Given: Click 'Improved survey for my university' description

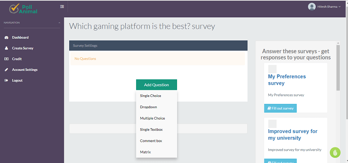Looking at the screenshot, I should (295, 150).
